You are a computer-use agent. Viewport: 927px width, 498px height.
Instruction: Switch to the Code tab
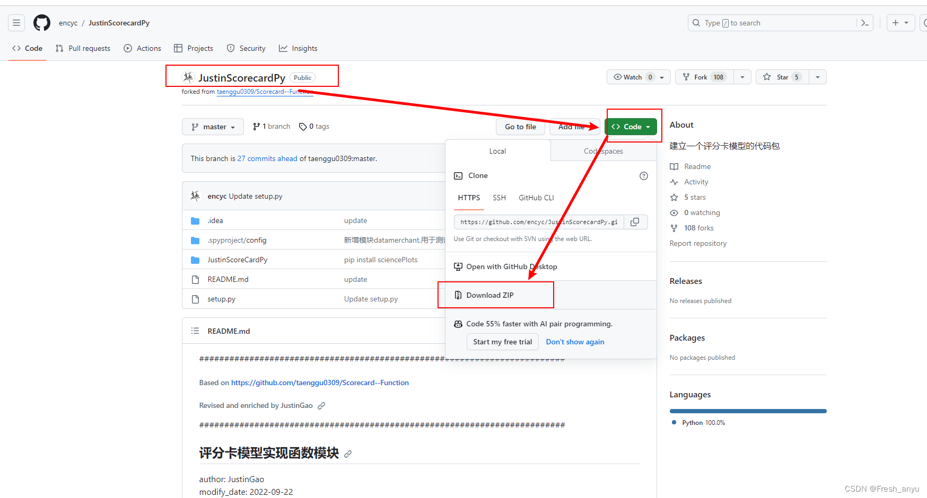point(27,48)
